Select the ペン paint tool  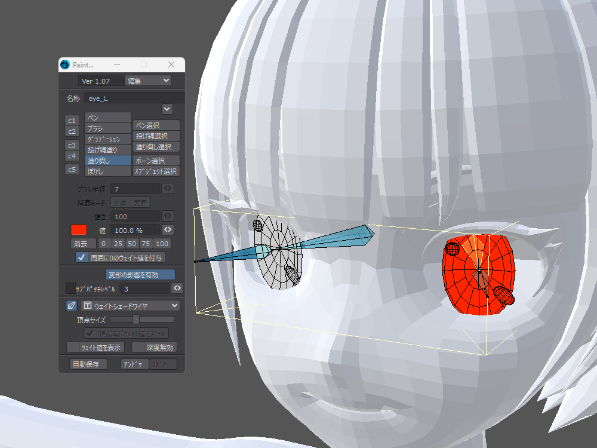[107, 118]
